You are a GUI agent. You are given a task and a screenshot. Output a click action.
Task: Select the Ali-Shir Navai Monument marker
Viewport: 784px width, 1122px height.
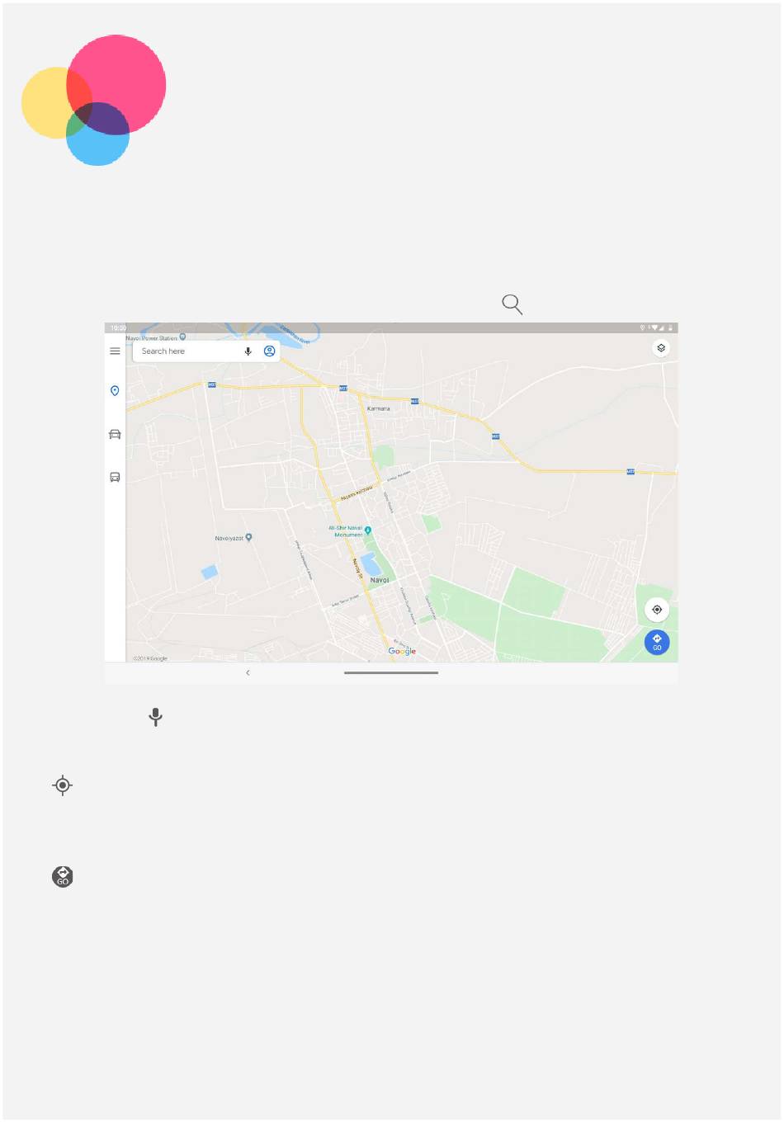tap(368, 530)
